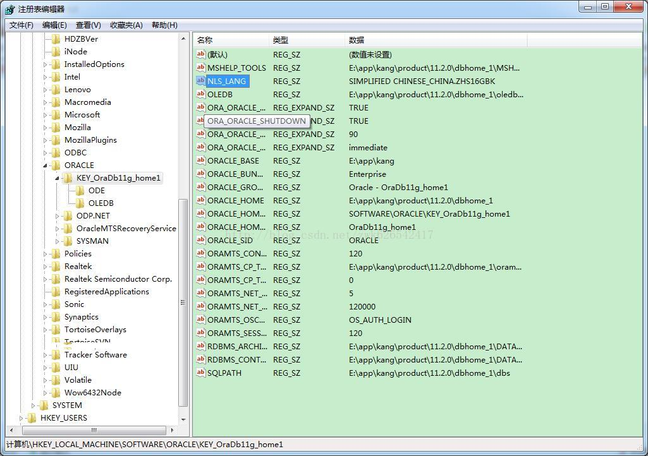The height and width of the screenshot is (456, 648).
Task: Click string value icon beside ORACLE_BASE
Action: point(201,160)
